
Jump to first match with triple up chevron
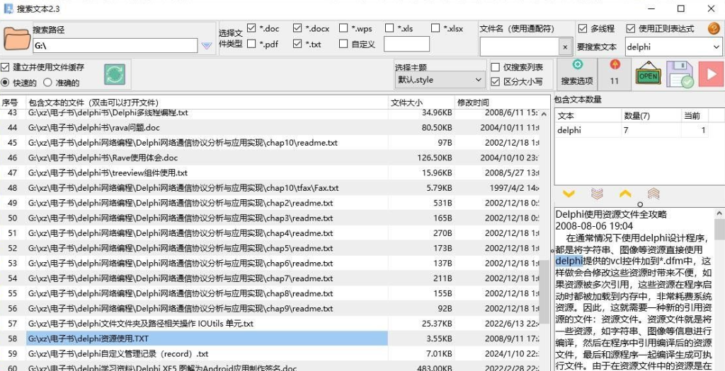(x=653, y=194)
